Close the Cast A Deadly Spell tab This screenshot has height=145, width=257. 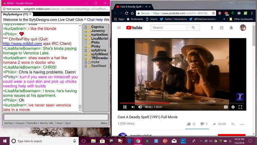150,7
